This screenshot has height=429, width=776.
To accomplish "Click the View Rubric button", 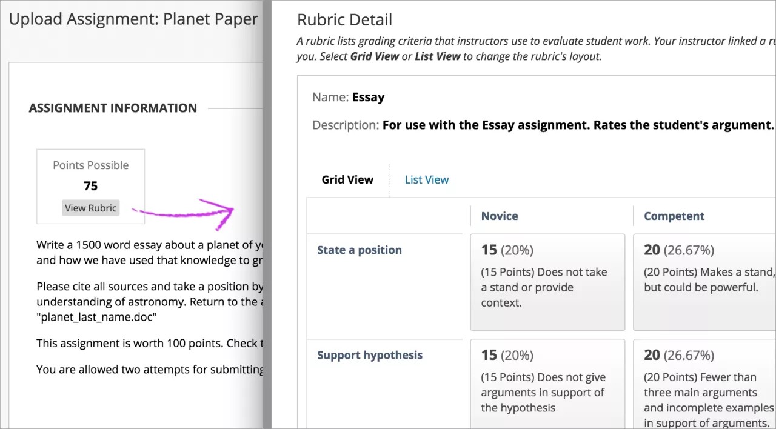I will point(90,207).
